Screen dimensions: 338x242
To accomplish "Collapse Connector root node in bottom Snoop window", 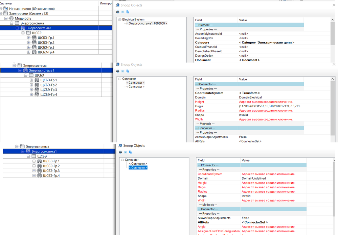I will coord(122,160).
